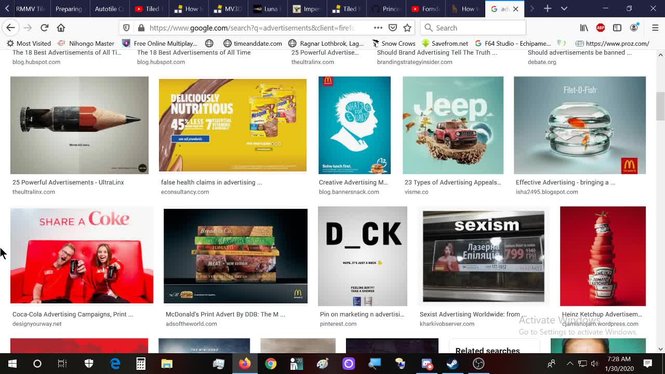Switch to the Preparing tab
This screenshot has width=665, height=374.
point(69,9)
